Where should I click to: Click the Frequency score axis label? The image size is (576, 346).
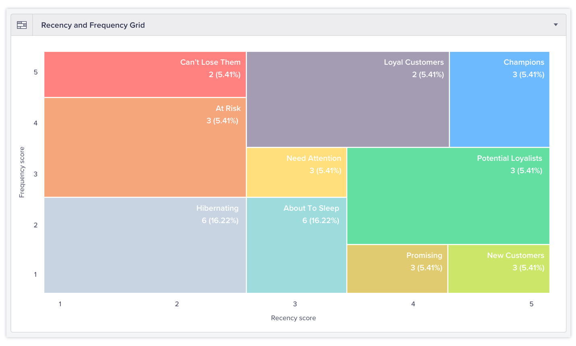click(x=22, y=172)
